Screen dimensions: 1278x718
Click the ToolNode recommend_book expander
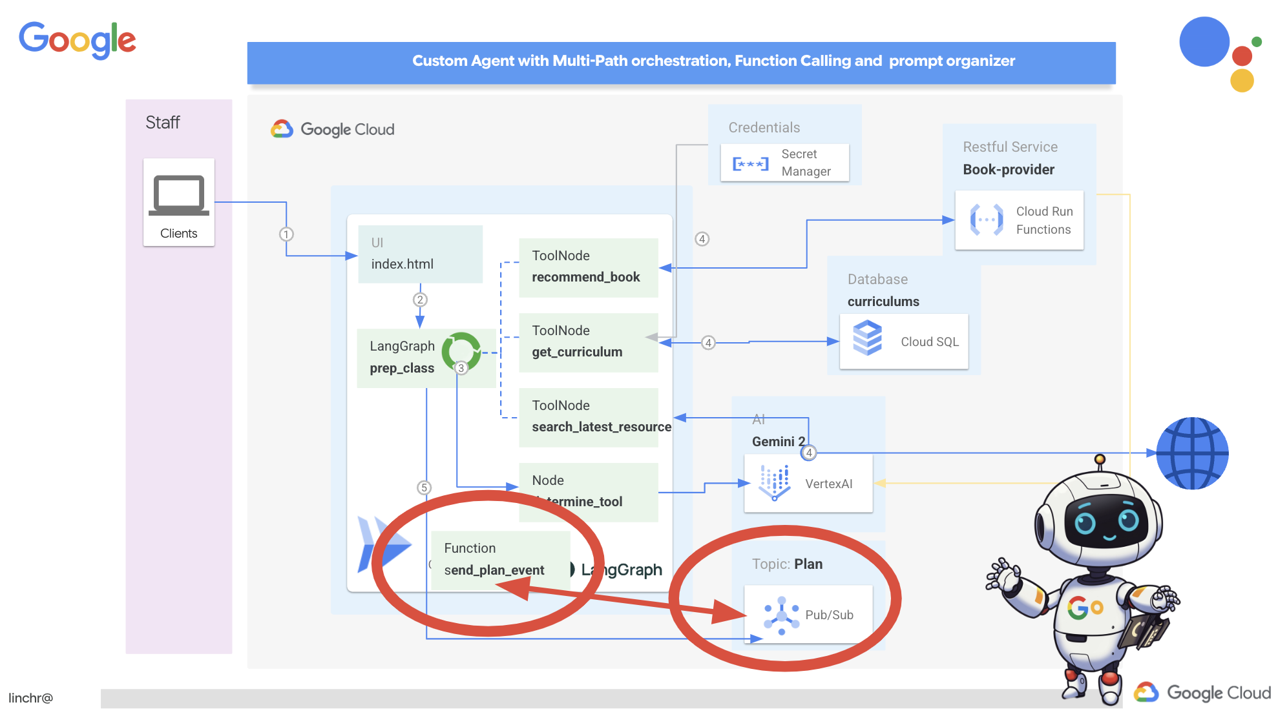pyautogui.click(x=588, y=267)
